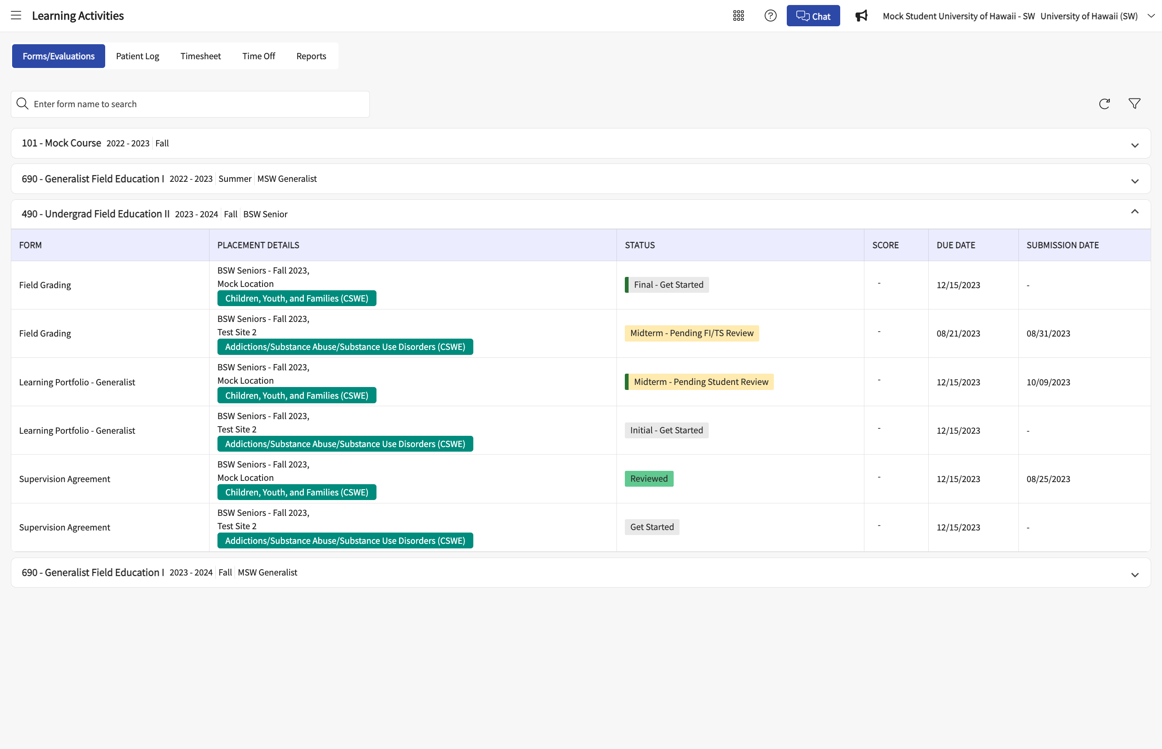
Task: Click Get Started for Supervision Agreement Test Site 2
Action: 652,527
